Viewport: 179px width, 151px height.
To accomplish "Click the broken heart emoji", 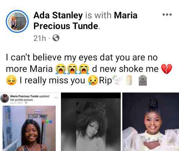I will pos(167,69).
